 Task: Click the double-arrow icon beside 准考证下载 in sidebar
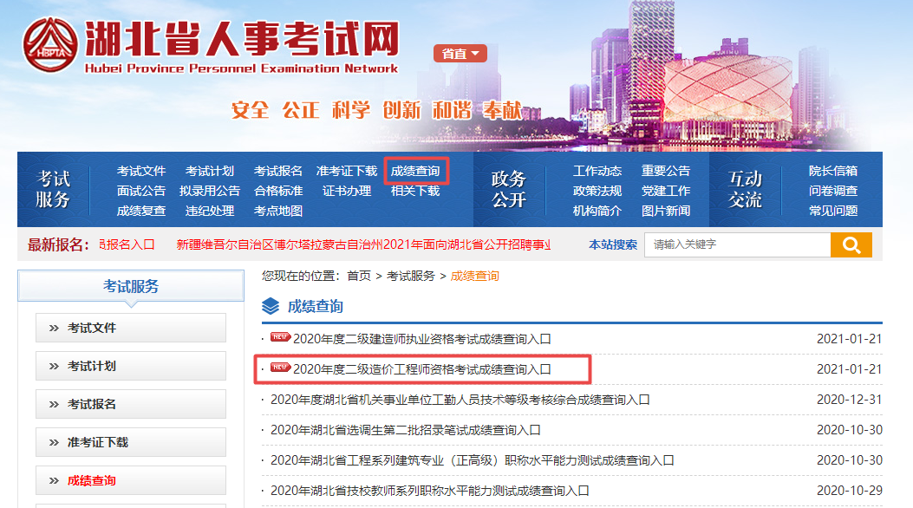54,443
